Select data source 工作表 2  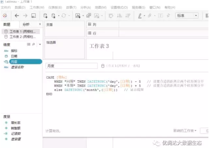click(22, 37)
